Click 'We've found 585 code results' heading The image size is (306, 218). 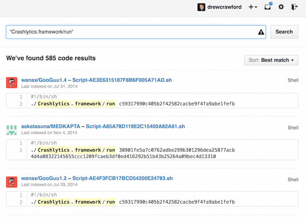coord(51,58)
